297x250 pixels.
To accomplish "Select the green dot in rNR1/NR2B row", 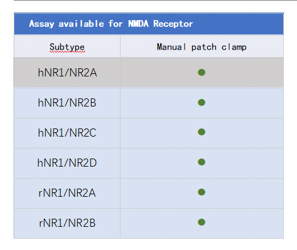I will pos(202,222).
